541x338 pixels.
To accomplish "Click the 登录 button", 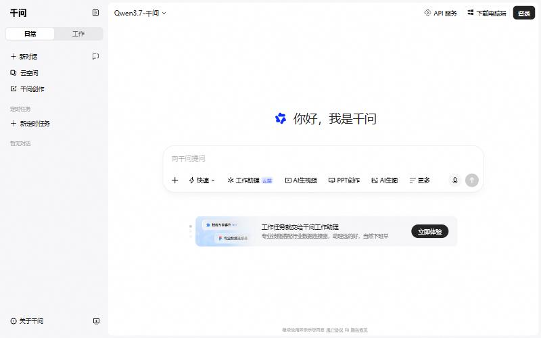I will pos(523,13).
